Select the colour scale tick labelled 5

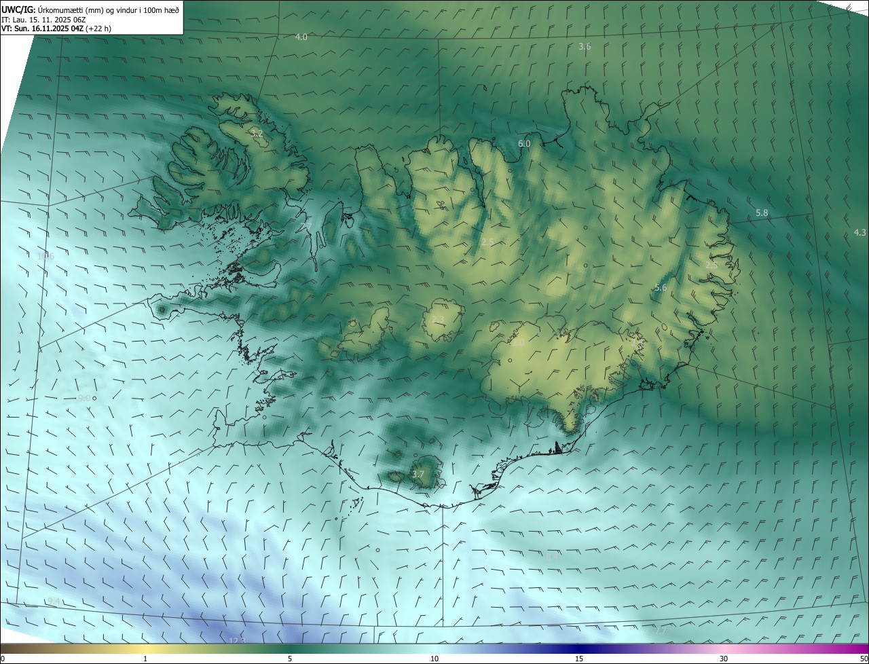(290, 659)
